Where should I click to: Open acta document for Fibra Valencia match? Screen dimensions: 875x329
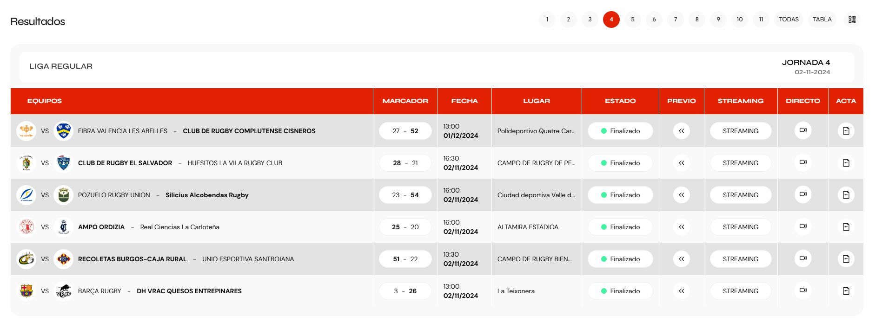(x=846, y=131)
